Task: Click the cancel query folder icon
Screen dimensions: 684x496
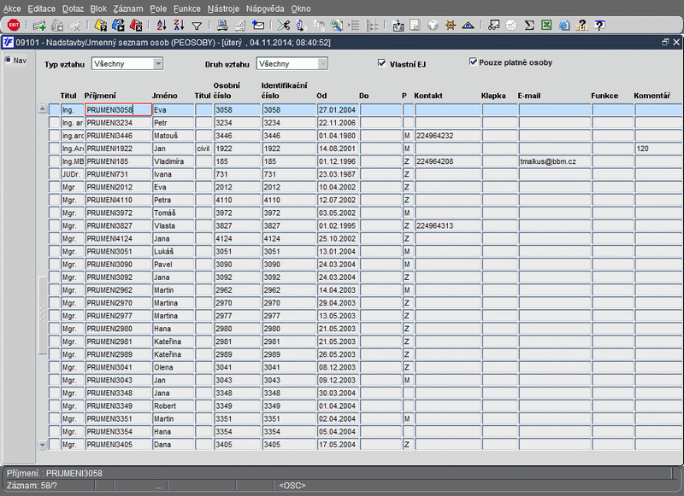Action: click(x=136, y=26)
